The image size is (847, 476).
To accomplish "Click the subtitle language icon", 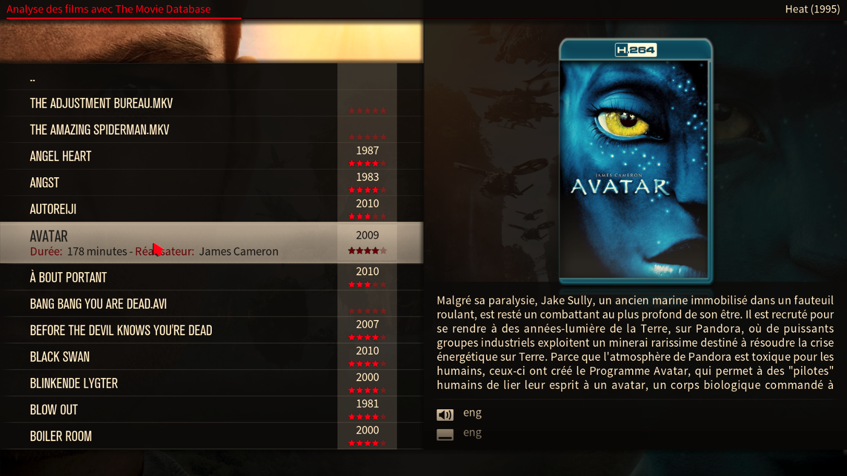I will [x=445, y=434].
